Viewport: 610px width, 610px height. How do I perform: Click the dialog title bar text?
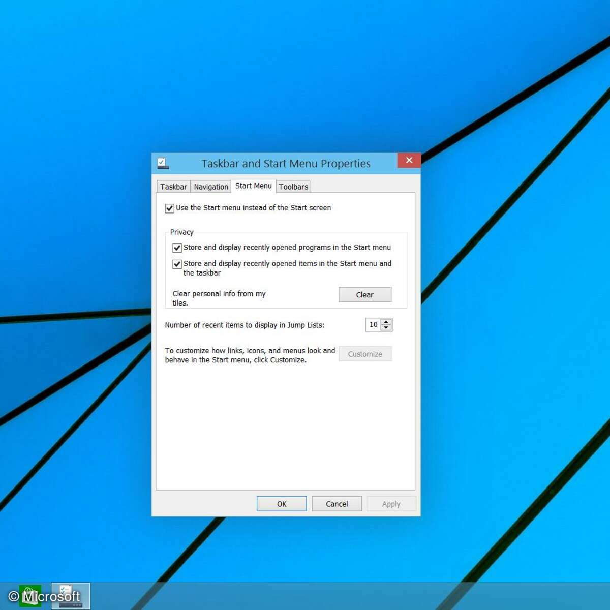tap(286, 164)
